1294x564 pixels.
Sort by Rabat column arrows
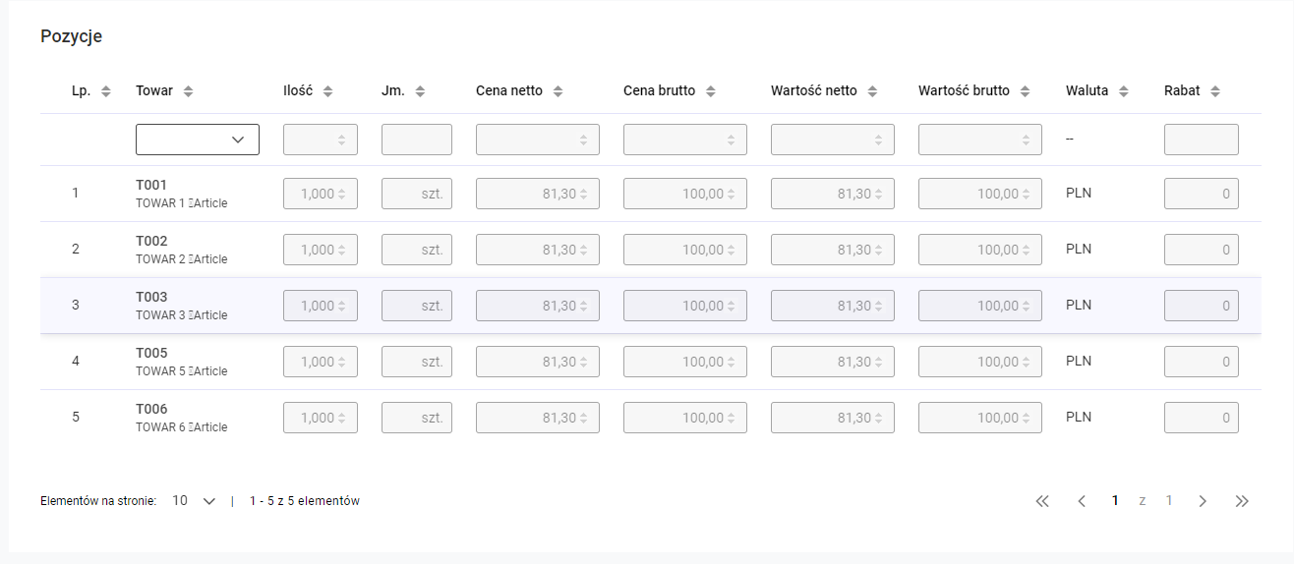pos(1215,91)
